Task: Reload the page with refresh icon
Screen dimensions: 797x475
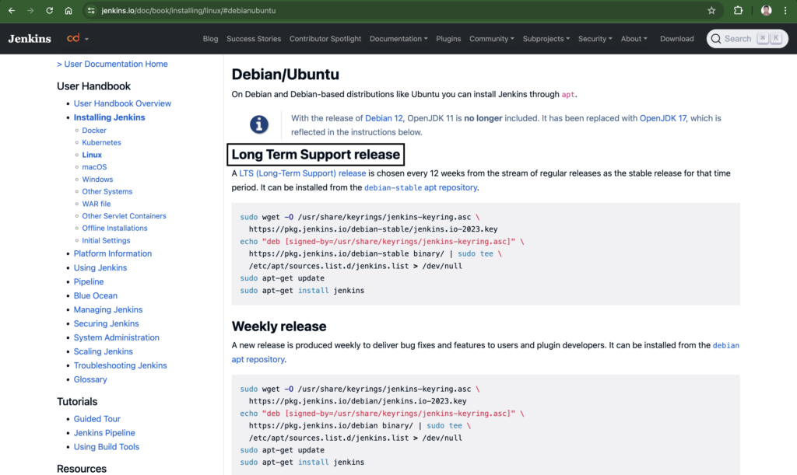Action: coord(49,10)
